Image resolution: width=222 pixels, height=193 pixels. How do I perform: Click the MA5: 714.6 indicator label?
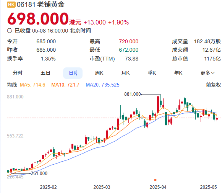32,85
